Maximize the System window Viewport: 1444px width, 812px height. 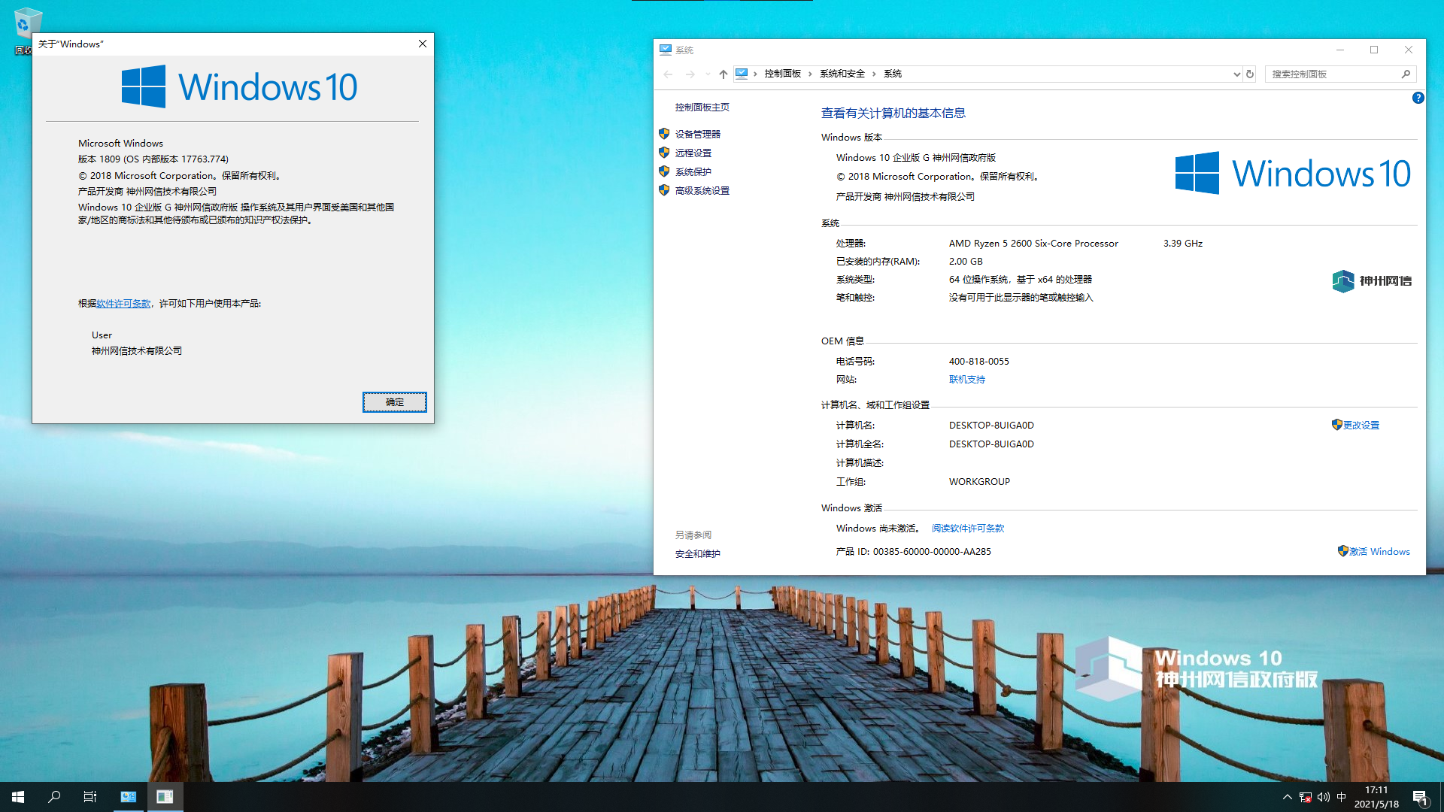[x=1374, y=50]
